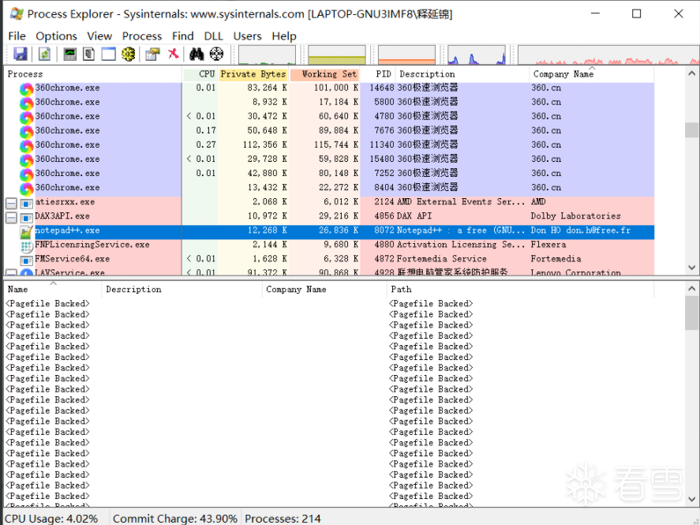
Task: Sort by the Working Set column header
Action: [324, 74]
